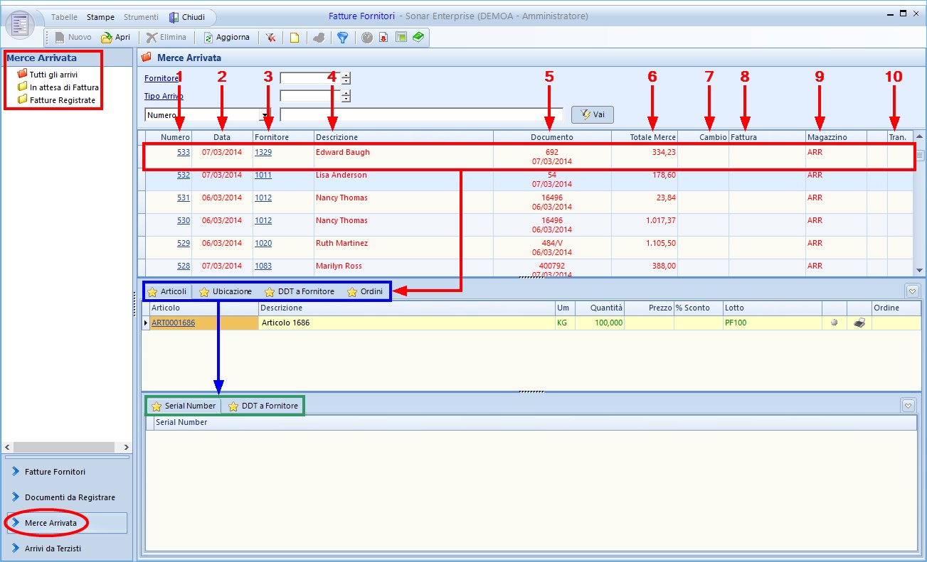Click the Vai search button
Screen dimensions: 927x562
tap(592, 114)
